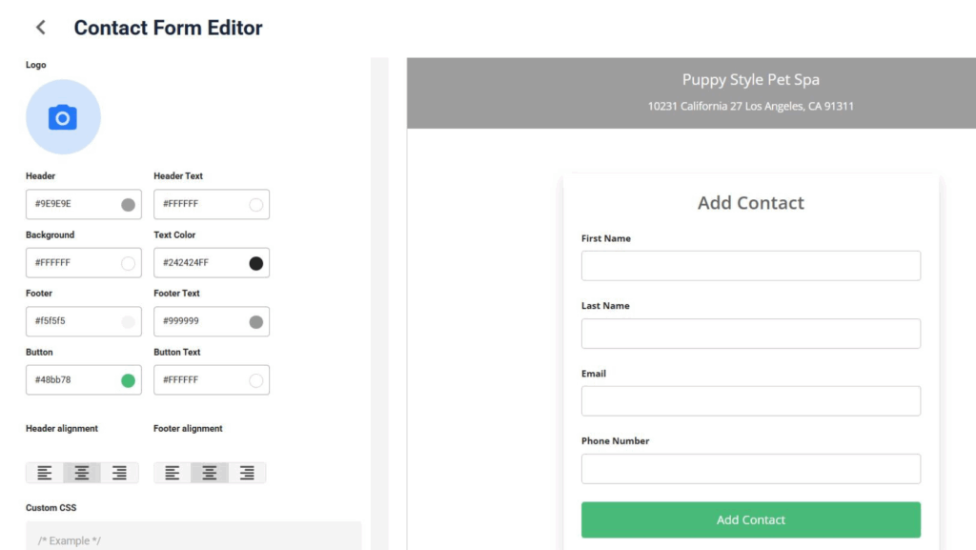Viewport: 976px width, 550px height.
Task: Edit the Background hex color field
Action: (84, 262)
